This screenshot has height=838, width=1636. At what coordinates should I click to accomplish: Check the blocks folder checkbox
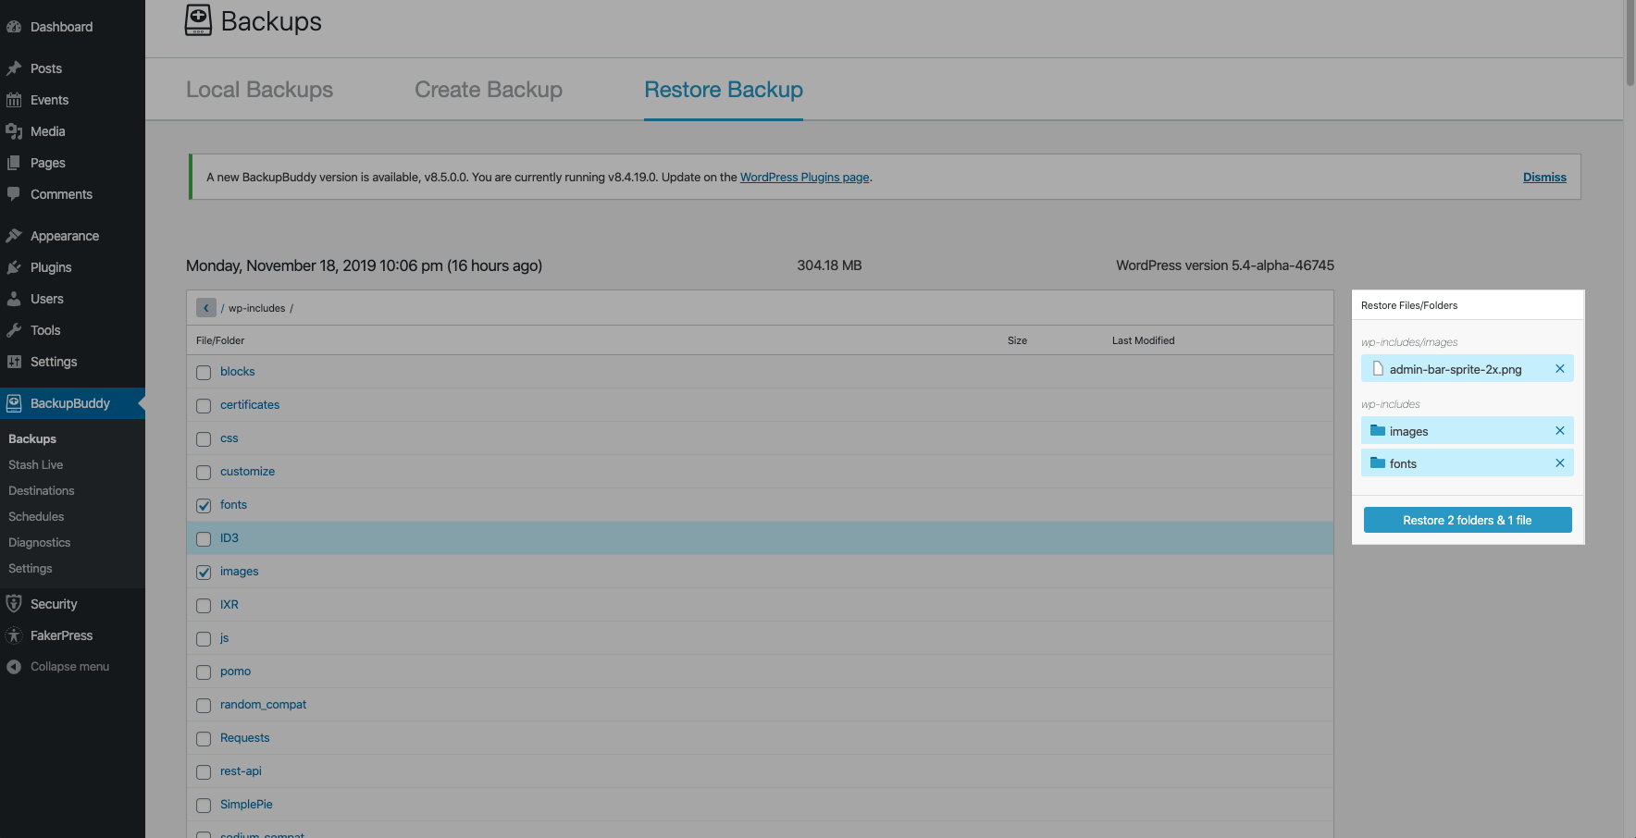(204, 373)
